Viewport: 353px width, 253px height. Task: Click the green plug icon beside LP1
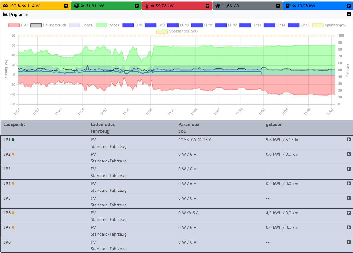tap(13, 140)
